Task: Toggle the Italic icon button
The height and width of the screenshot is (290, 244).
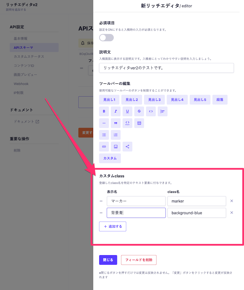Action: point(116,111)
